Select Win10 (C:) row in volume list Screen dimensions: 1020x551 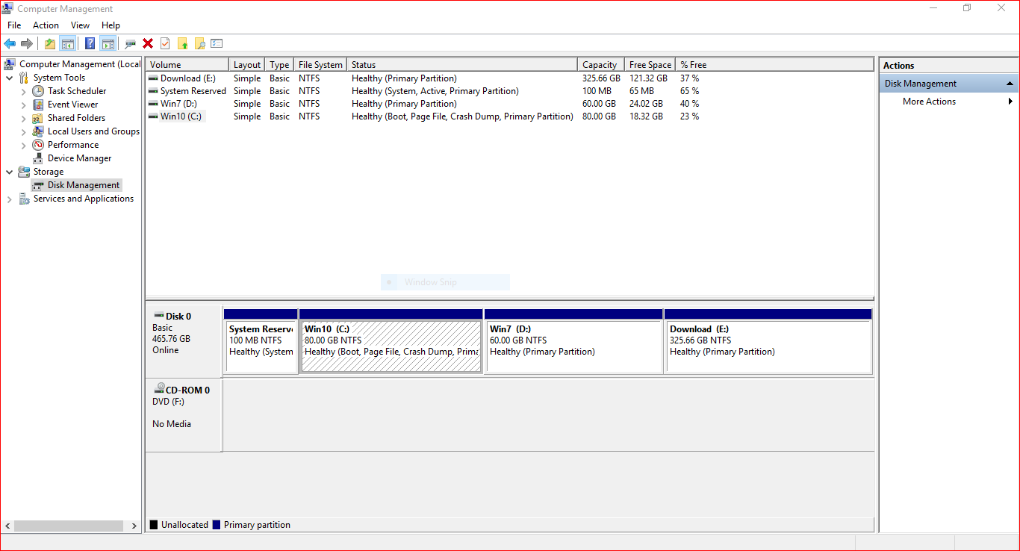(x=509, y=116)
